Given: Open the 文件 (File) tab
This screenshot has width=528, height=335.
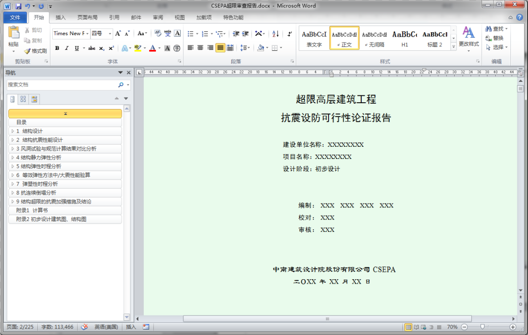Looking at the screenshot, I should pos(15,18).
